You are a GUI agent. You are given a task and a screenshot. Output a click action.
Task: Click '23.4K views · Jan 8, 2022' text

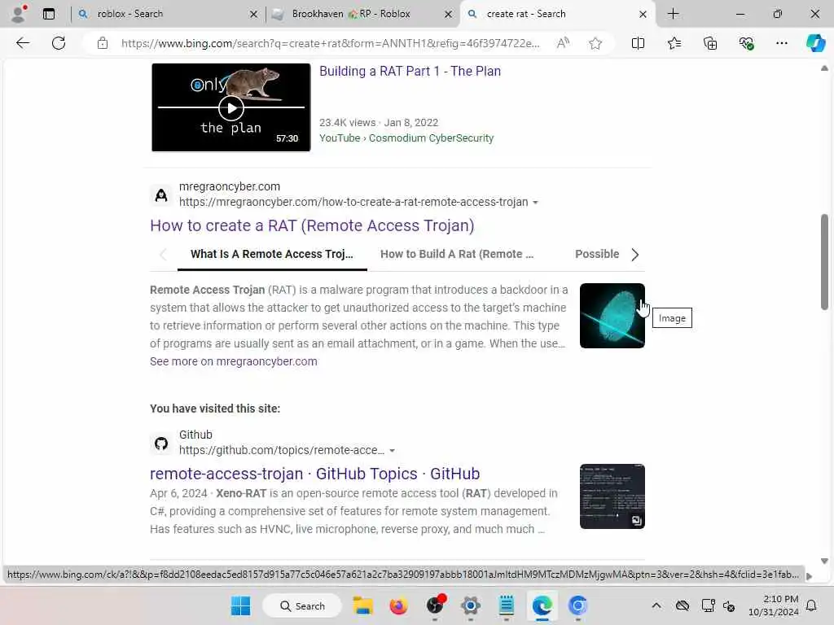[x=379, y=123]
